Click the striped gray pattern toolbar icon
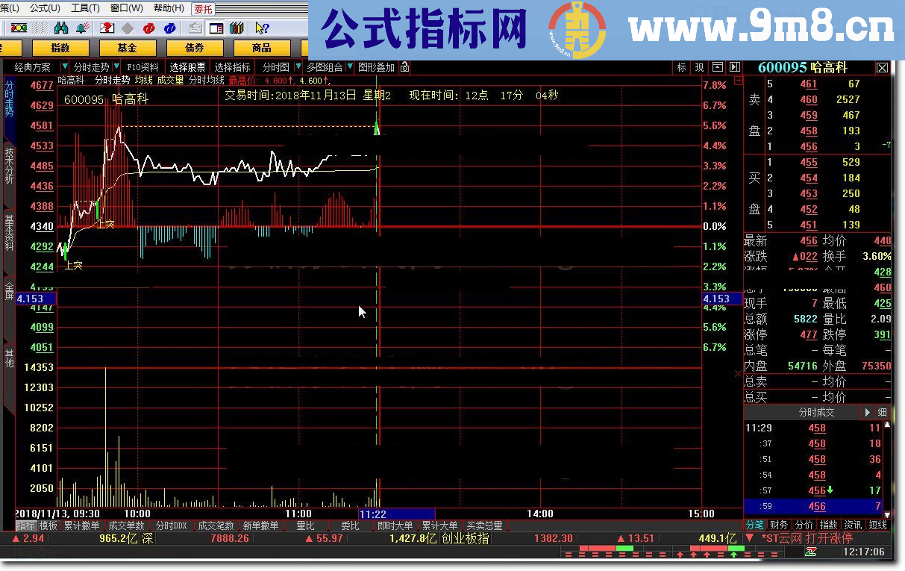 pyautogui.click(x=40, y=28)
